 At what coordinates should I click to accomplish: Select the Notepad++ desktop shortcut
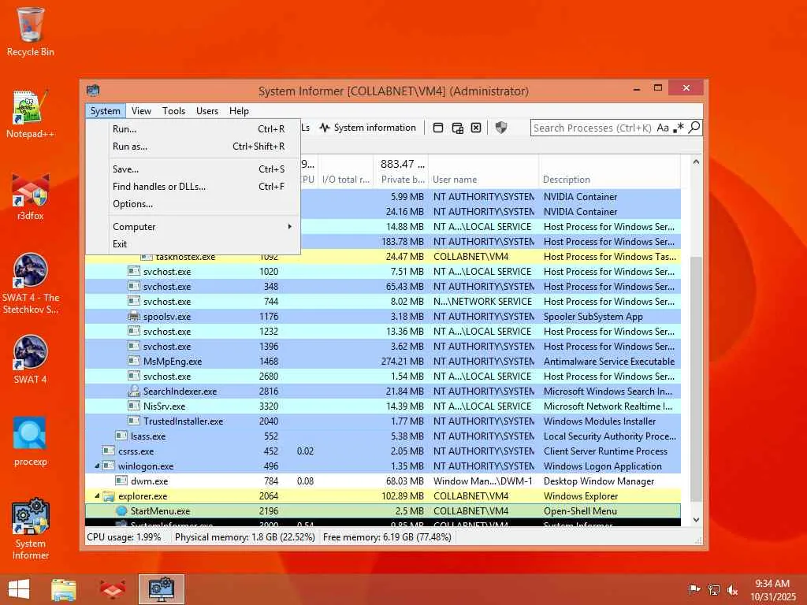[31, 114]
